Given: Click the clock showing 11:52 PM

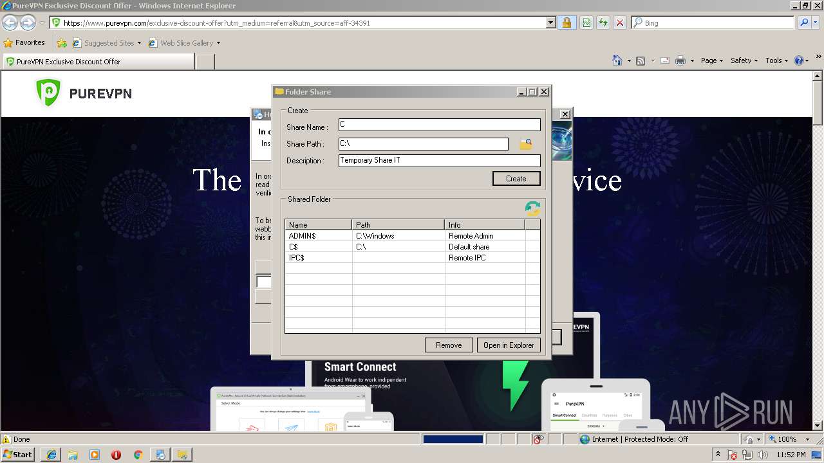Looking at the screenshot, I should click(791, 455).
